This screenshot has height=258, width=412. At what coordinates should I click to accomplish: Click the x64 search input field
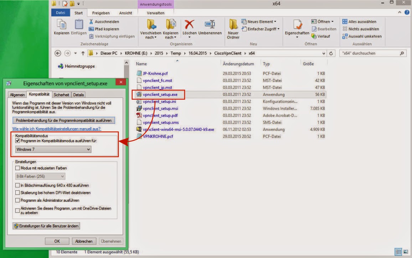pos(370,53)
